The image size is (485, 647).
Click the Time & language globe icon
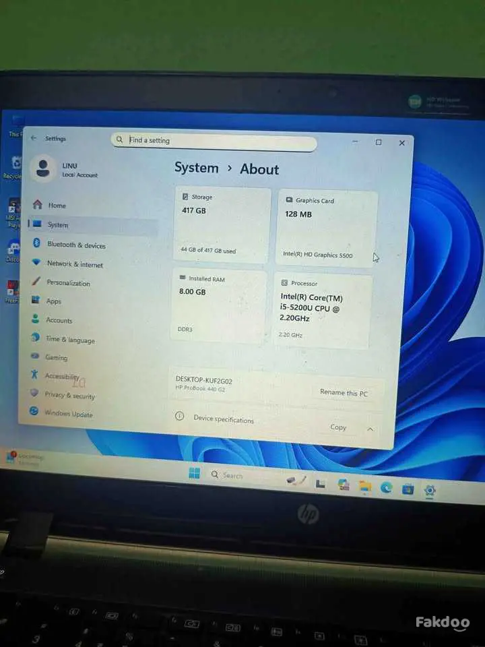[36, 337]
